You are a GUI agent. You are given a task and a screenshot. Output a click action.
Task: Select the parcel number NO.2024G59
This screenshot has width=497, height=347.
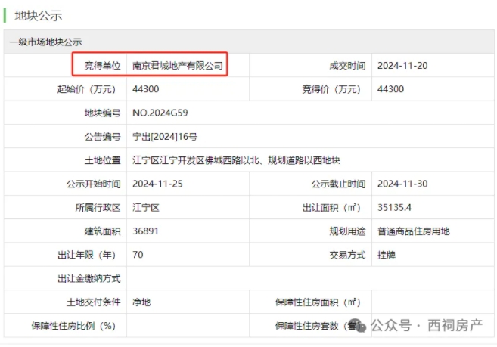coord(160,113)
